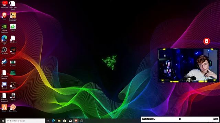
Task: Launch OBS Studio desktop shortcut
Action: tap(4, 51)
